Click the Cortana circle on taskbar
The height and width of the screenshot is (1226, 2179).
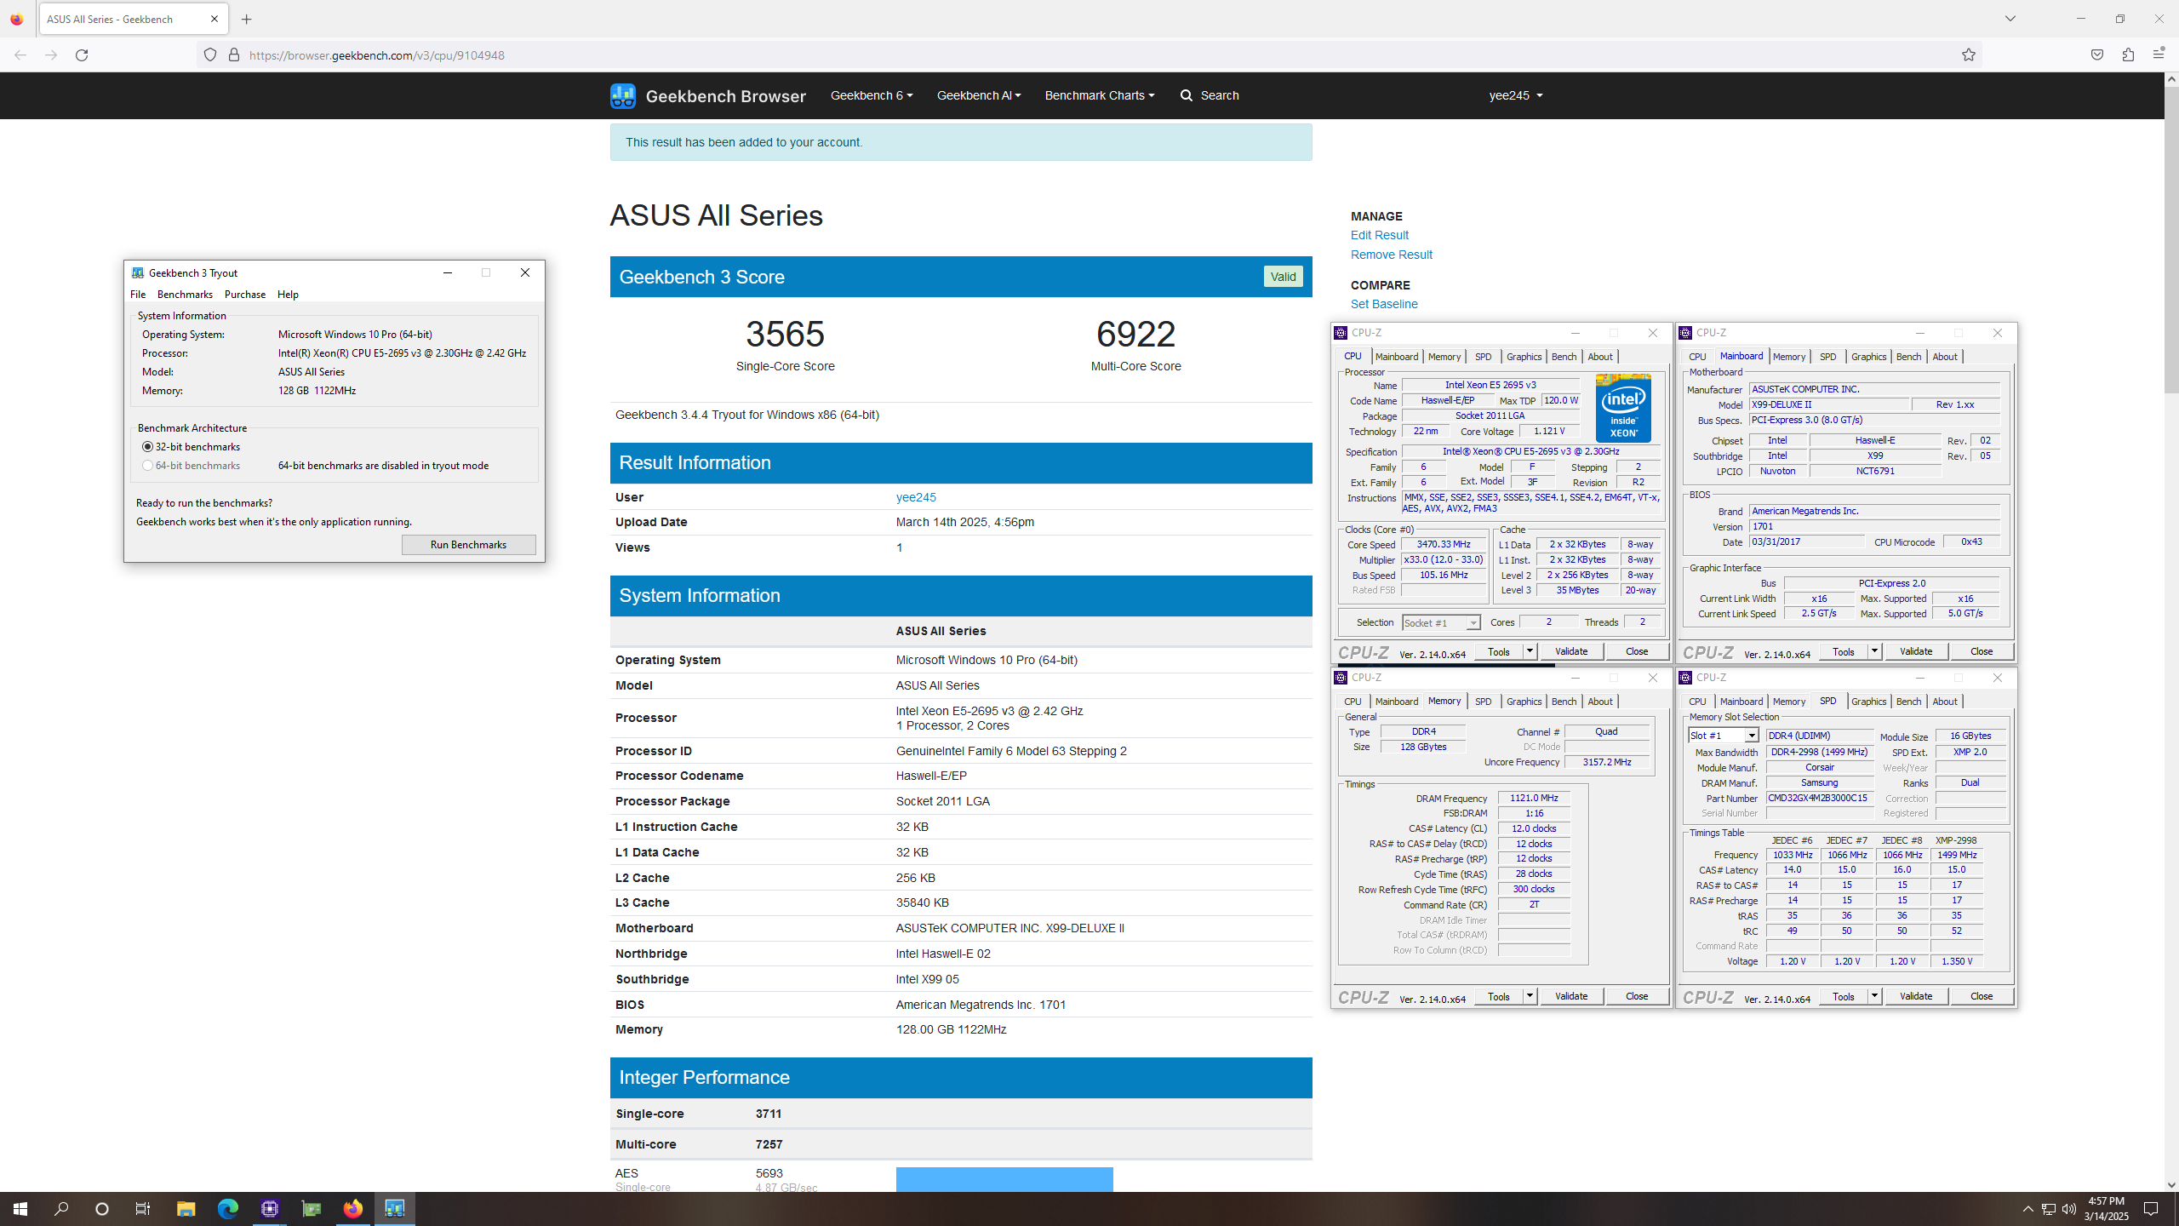[x=102, y=1209]
